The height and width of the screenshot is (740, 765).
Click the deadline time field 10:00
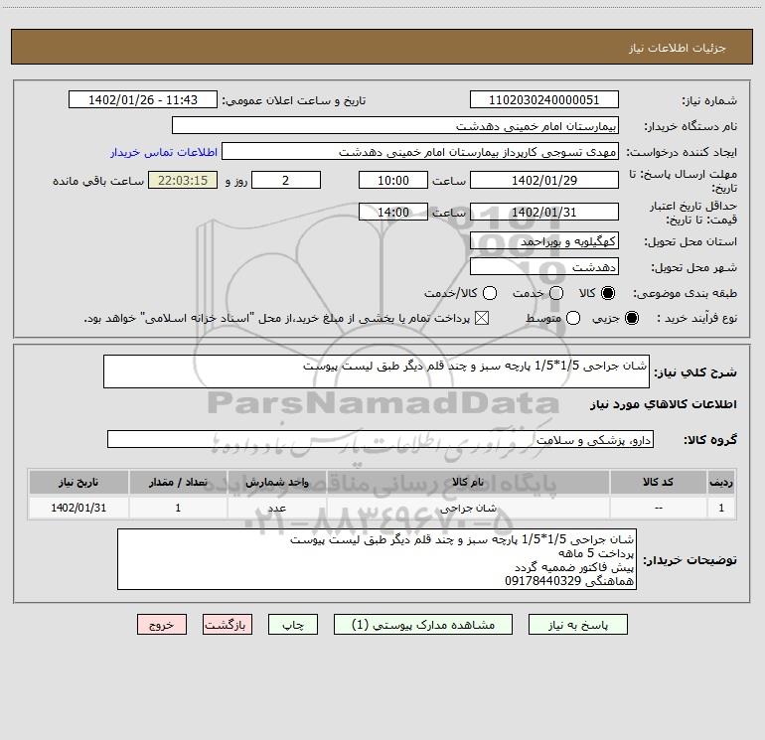pyautogui.click(x=393, y=180)
